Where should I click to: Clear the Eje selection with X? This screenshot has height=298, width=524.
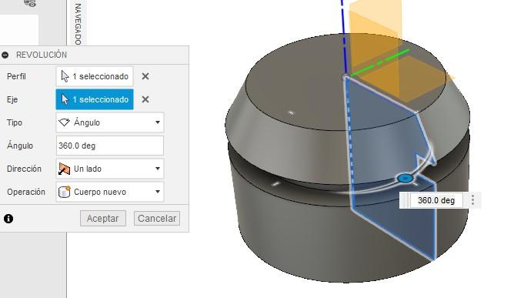[x=145, y=99]
